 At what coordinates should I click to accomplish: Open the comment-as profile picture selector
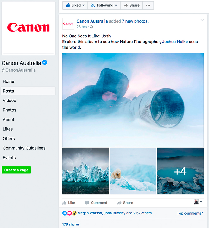[x=198, y=202]
